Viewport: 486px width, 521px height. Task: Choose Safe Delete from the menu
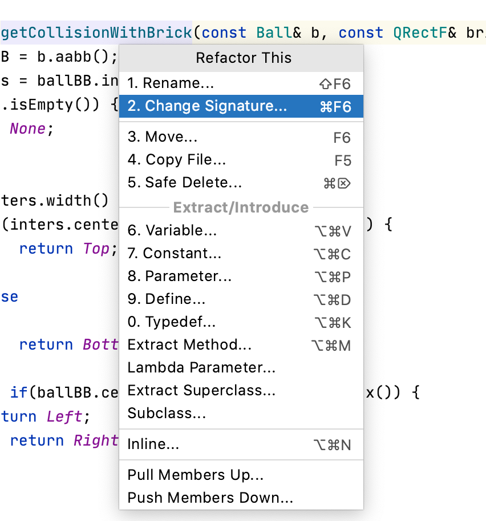pos(185,183)
